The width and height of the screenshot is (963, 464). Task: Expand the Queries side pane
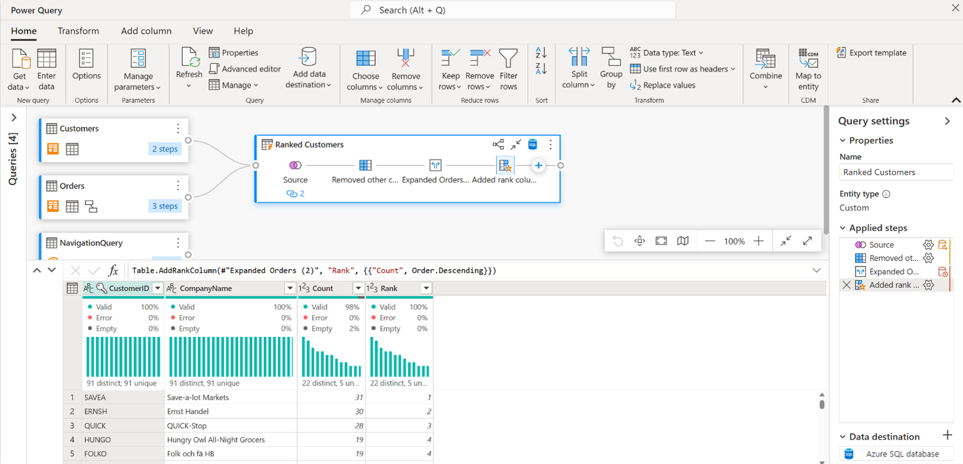14,118
